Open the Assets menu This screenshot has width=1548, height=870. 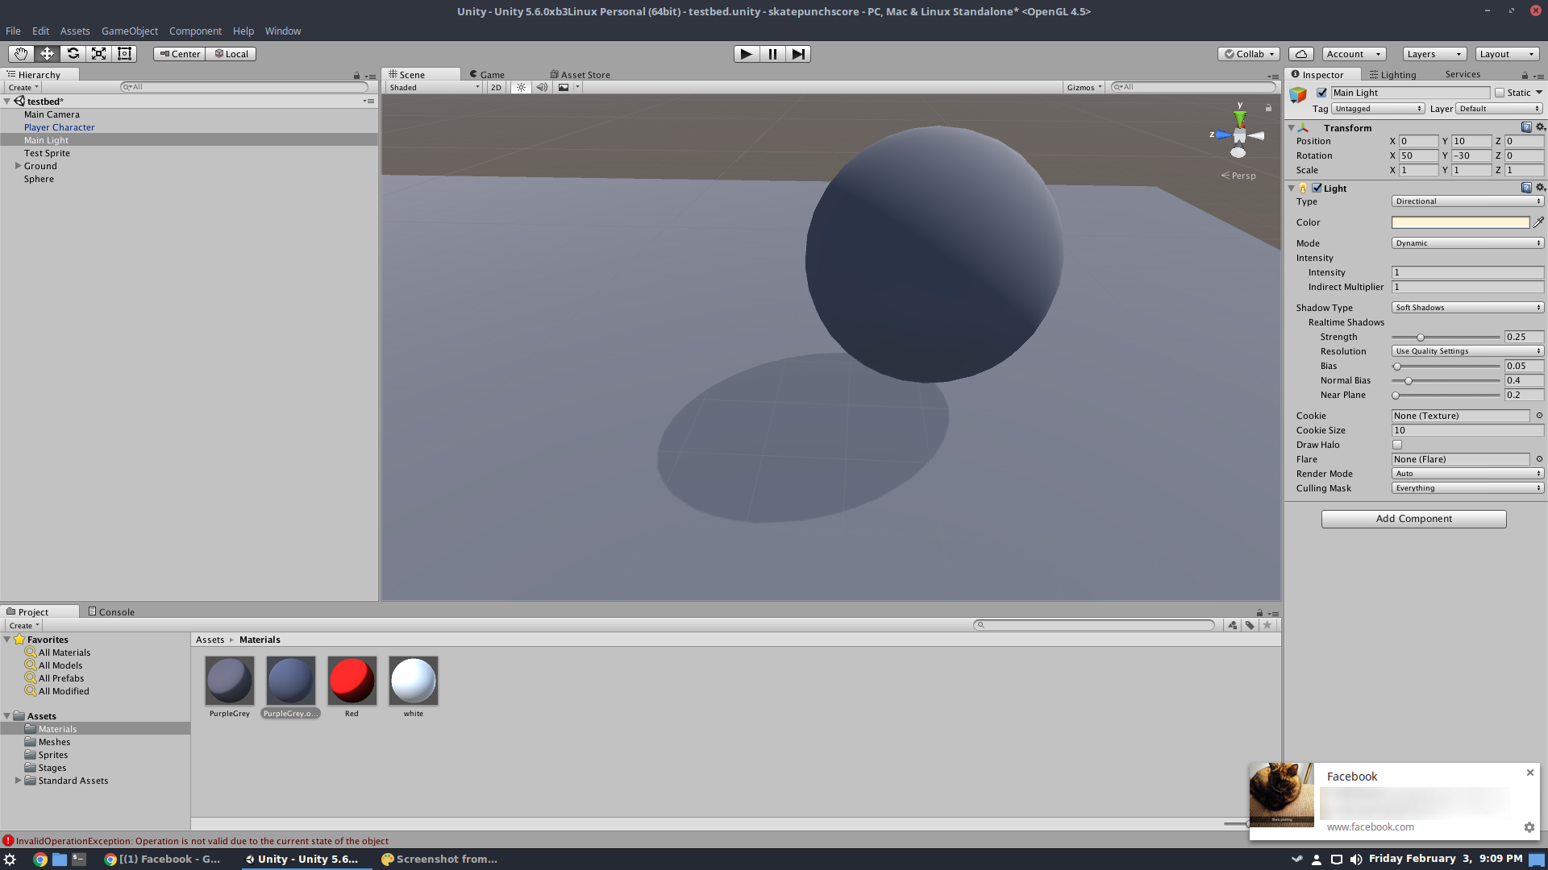pos(75,31)
